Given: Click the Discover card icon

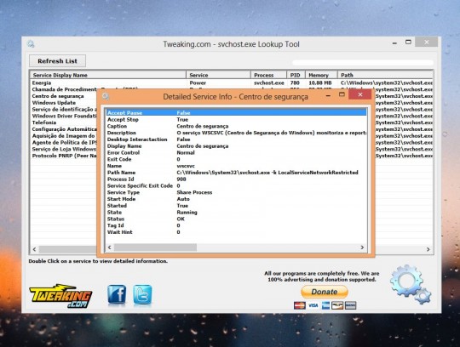Looking at the screenshot, I should (337, 305).
